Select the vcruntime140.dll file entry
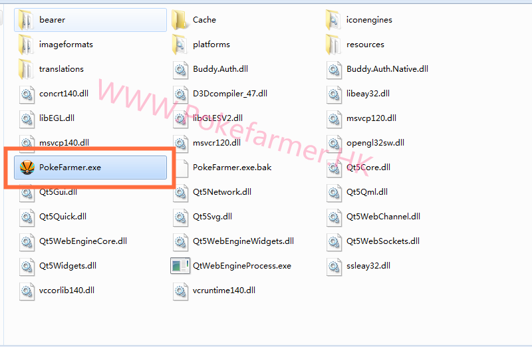This screenshot has height=347, width=532. point(214,290)
